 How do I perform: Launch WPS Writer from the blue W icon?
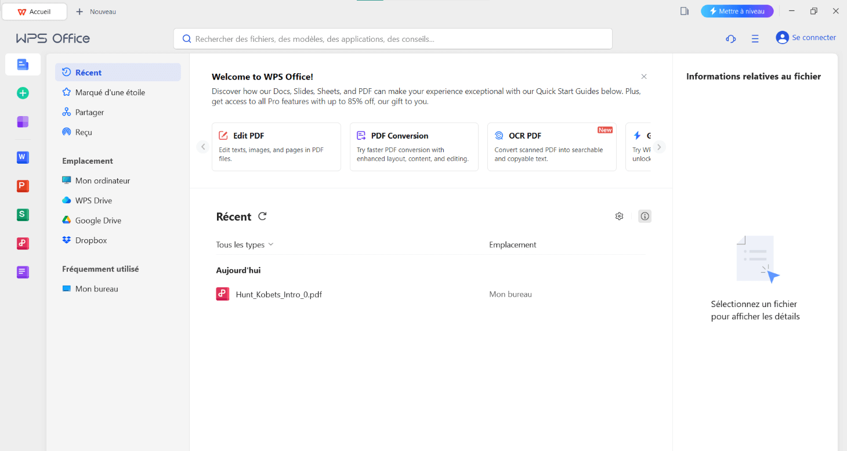click(23, 157)
